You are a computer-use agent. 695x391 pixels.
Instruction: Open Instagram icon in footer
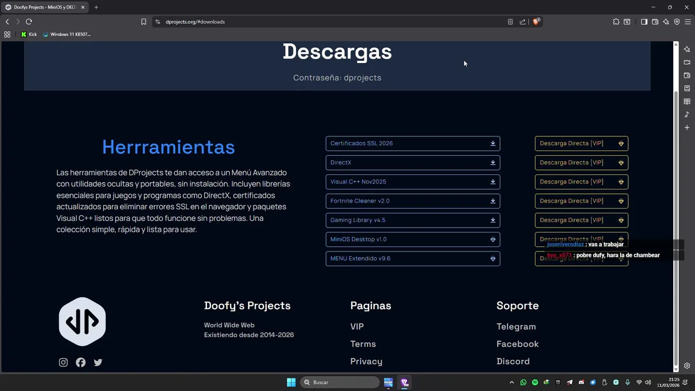click(x=63, y=362)
